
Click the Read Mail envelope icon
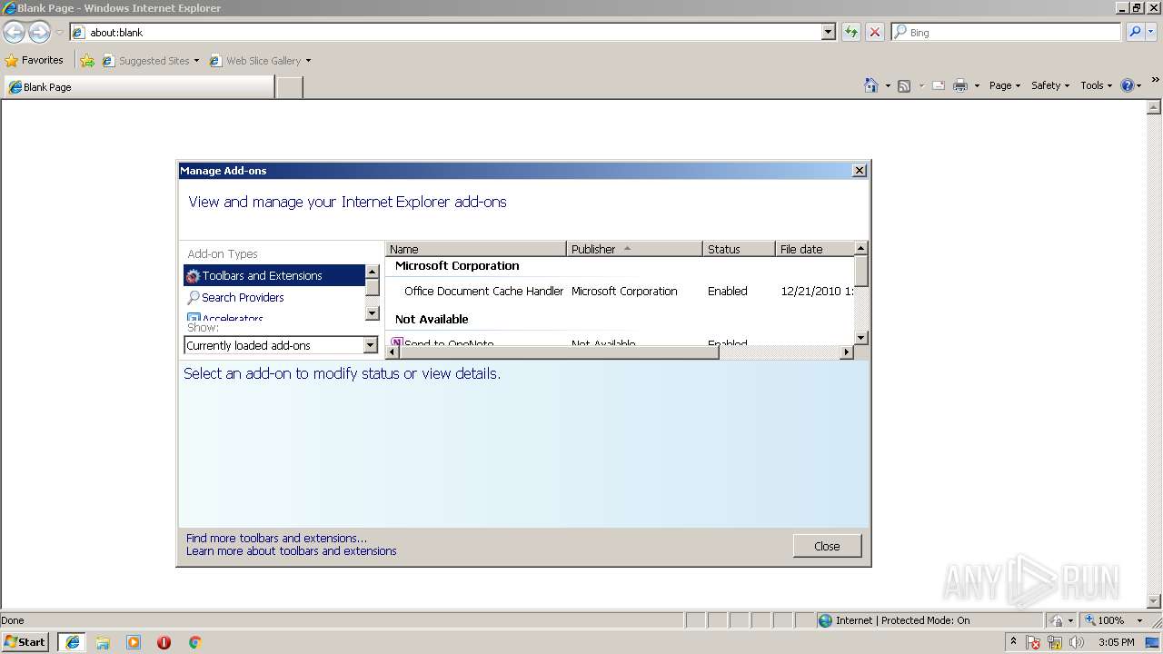pos(939,85)
